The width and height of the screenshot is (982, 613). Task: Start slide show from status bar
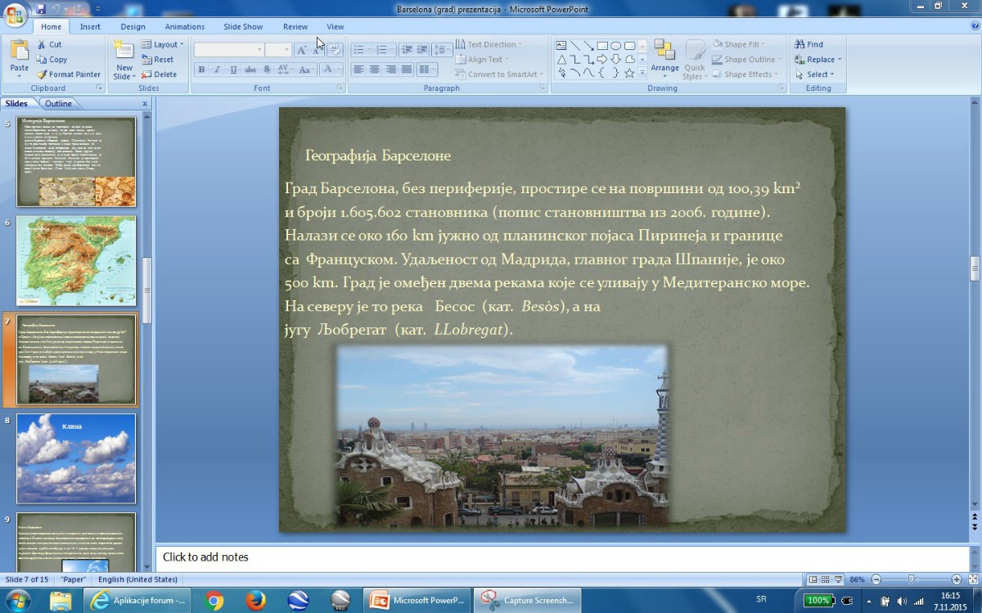840,579
